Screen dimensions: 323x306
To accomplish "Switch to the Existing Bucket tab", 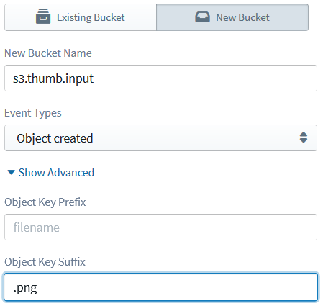I will tap(81, 17).
